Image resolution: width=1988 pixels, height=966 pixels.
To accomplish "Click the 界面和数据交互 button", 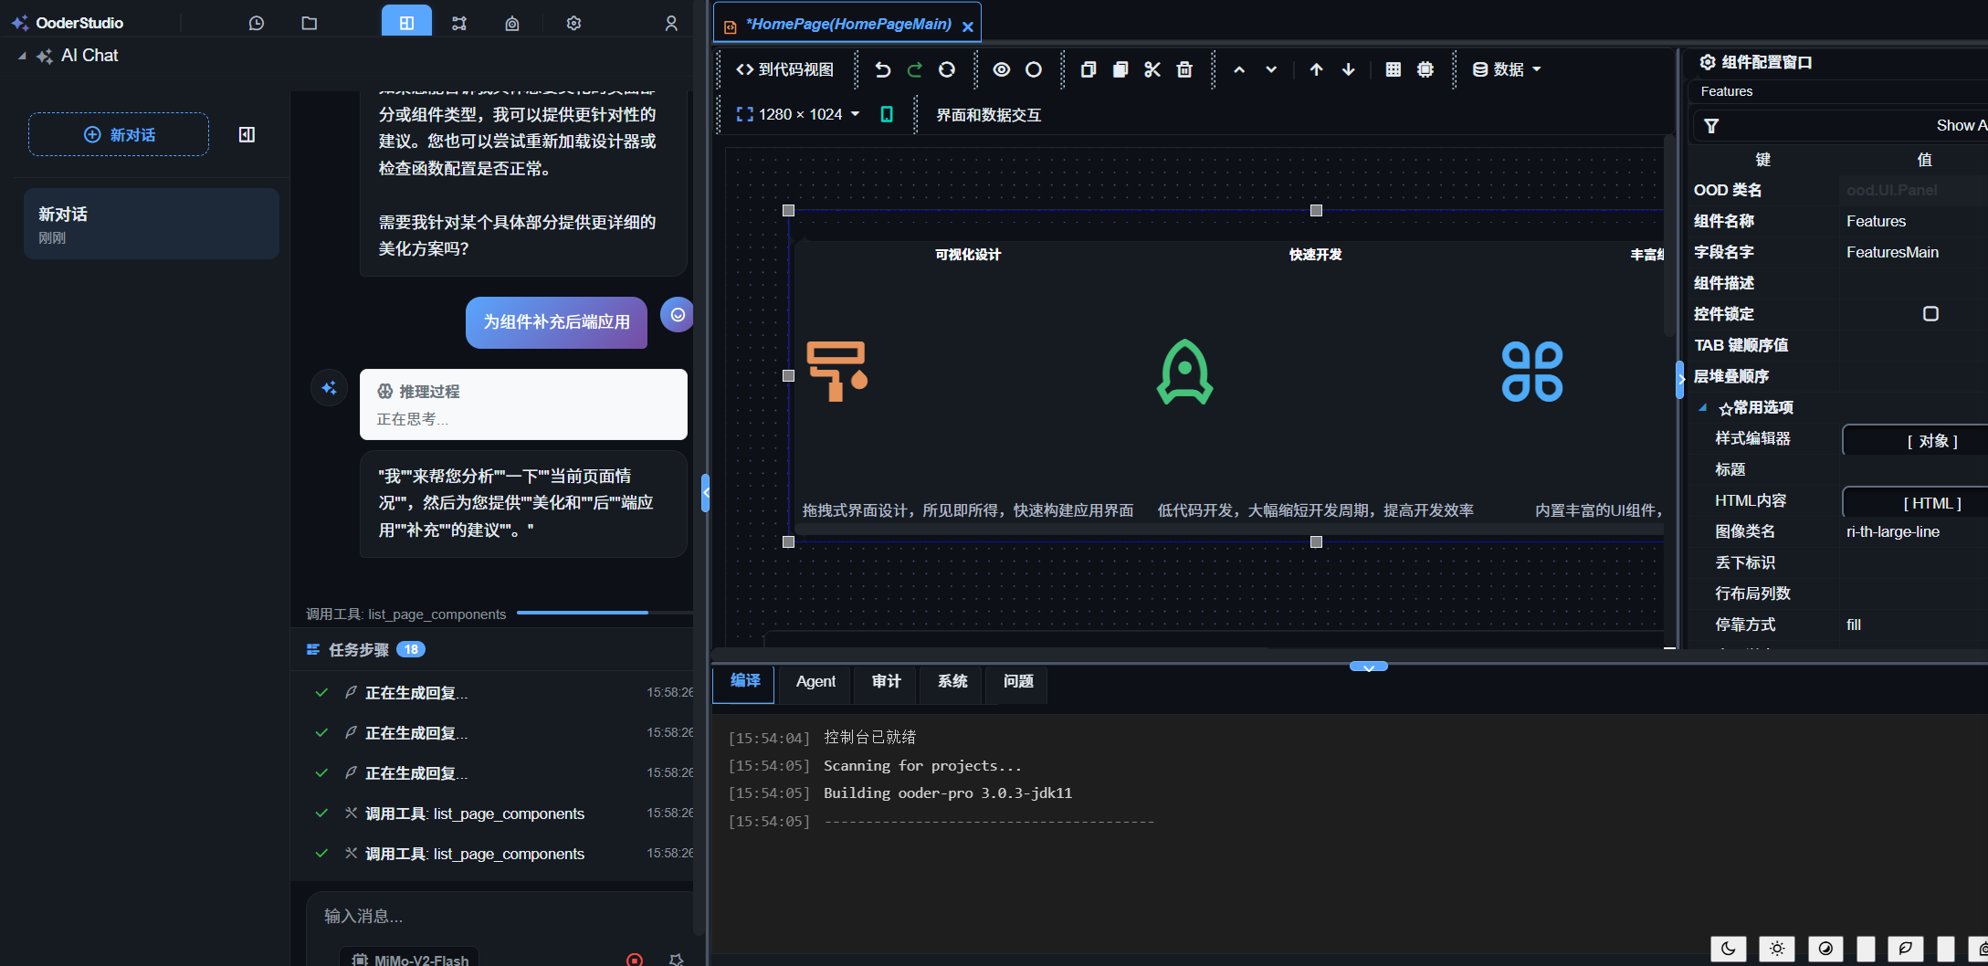I will point(989,115).
